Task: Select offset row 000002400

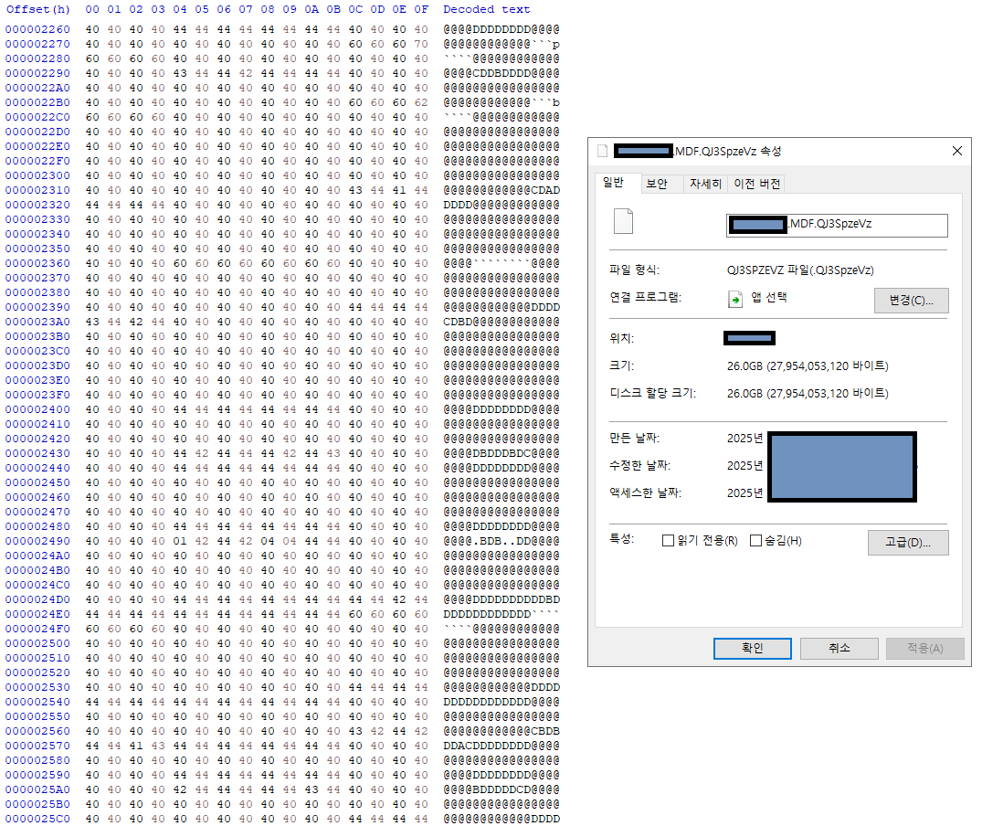Action: 37,409
